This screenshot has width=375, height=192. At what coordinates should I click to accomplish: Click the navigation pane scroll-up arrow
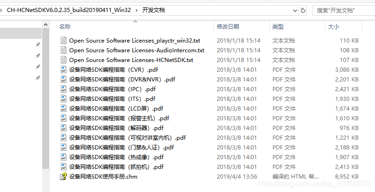click(x=45, y=25)
